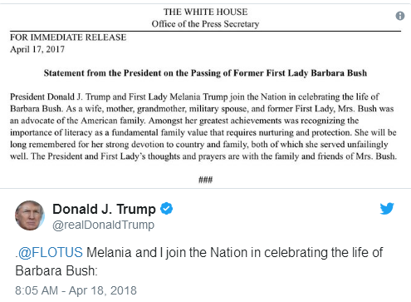Open Donald J. Trump's profile avatar

coord(29,215)
